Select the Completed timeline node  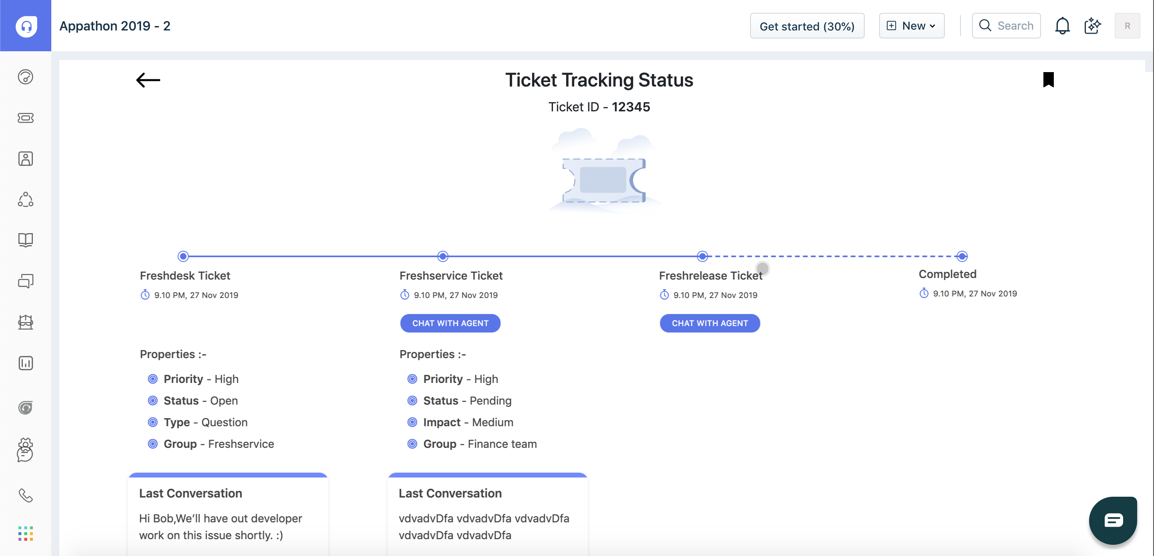click(x=962, y=256)
